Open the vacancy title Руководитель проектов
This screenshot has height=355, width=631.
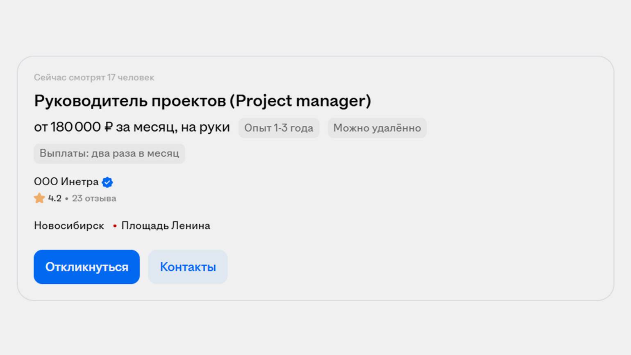[x=130, y=101]
